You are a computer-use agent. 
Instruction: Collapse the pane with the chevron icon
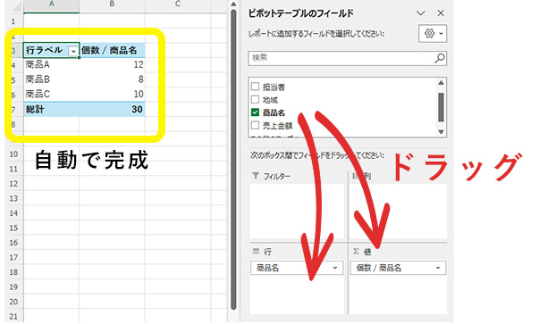coord(421,13)
